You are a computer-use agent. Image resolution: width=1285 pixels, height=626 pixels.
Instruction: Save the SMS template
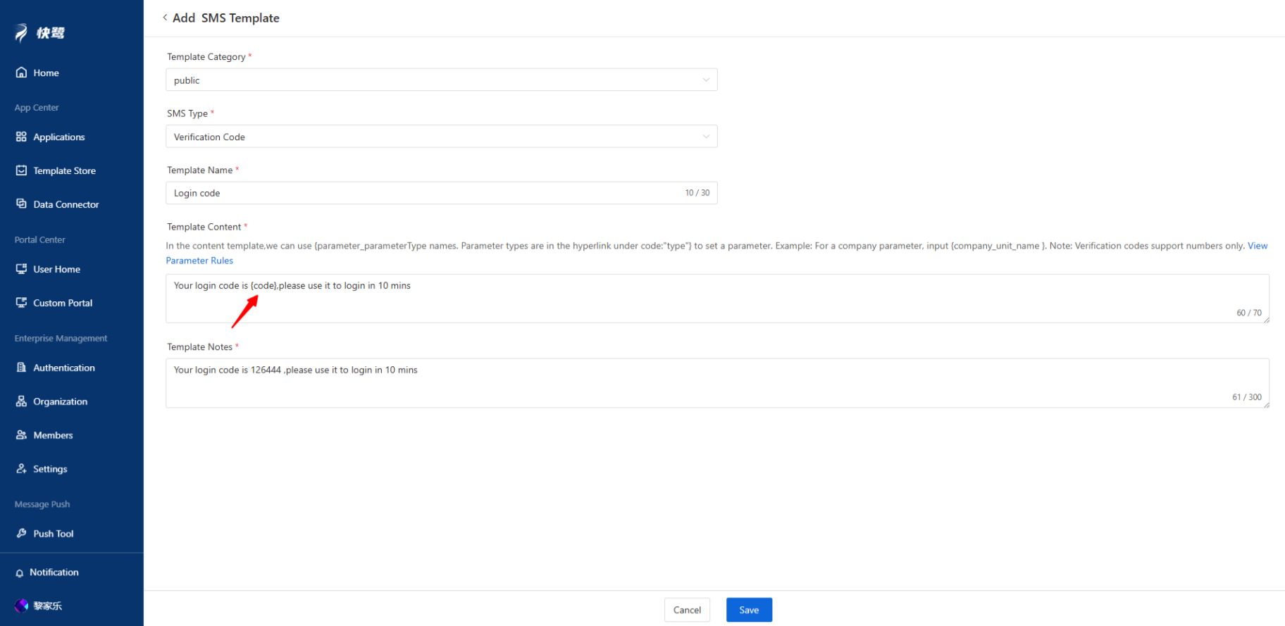coord(749,610)
